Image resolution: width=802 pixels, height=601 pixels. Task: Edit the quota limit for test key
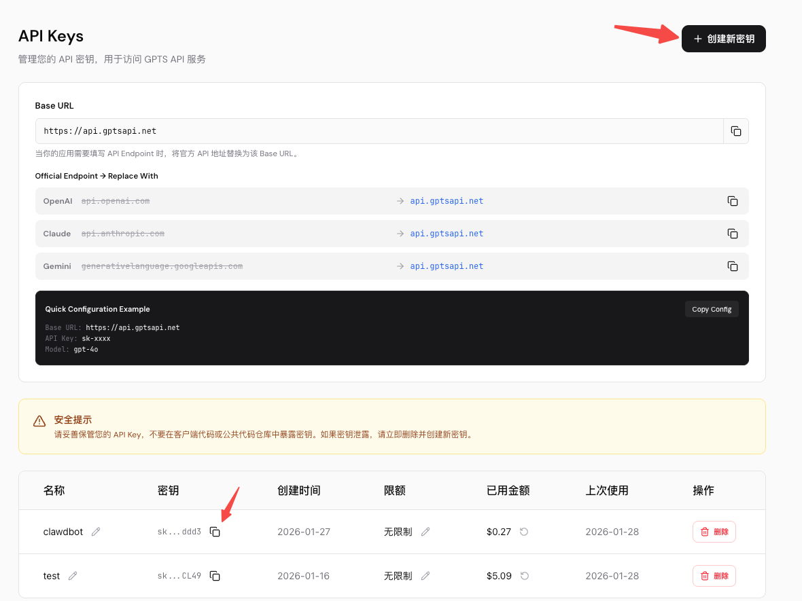pos(425,576)
